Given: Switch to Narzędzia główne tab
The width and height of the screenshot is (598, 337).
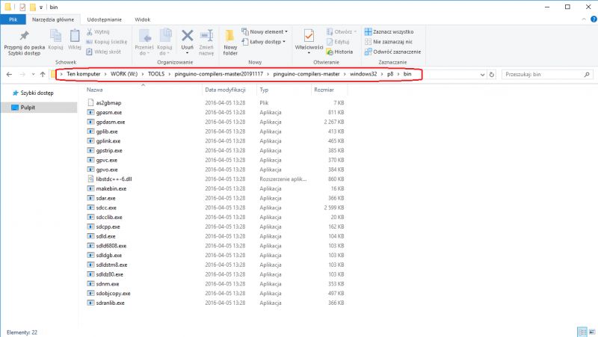Looking at the screenshot, I should (x=53, y=19).
